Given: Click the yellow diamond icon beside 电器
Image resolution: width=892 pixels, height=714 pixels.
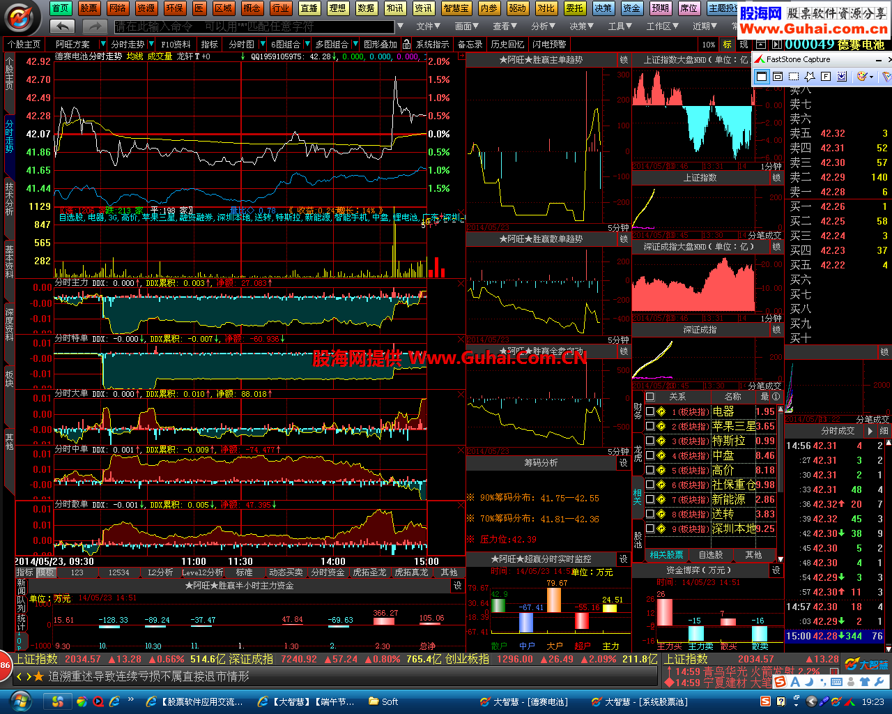Looking at the screenshot, I should click(x=661, y=411).
